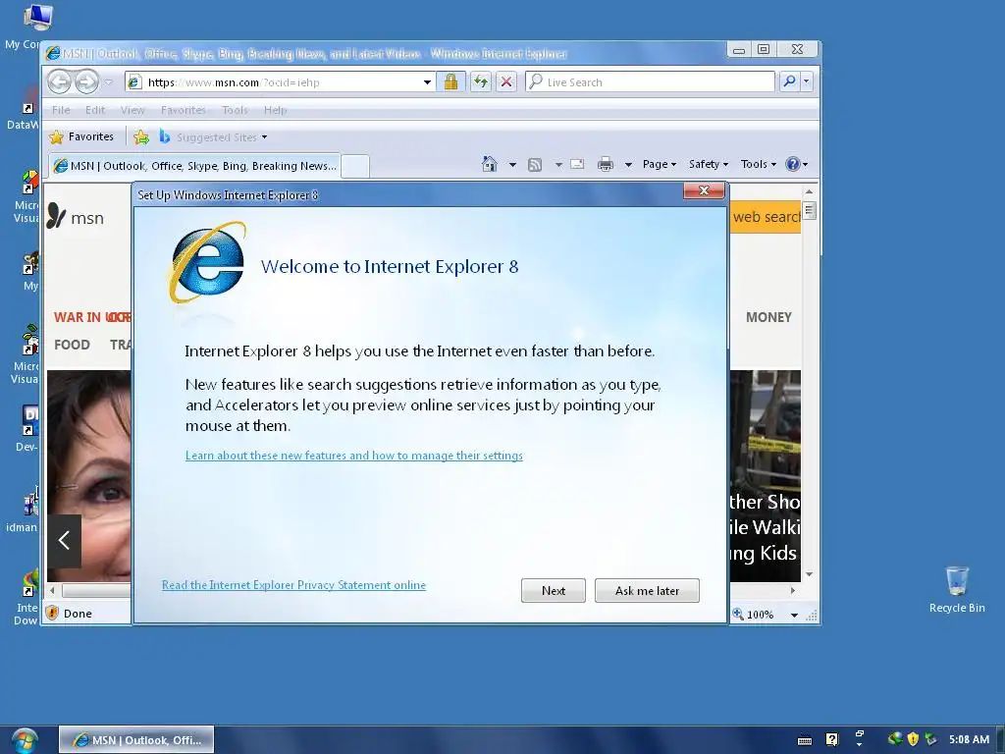
Task: Close the Set Up Internet Explorer 8 dialog
Action: point(704,190)
